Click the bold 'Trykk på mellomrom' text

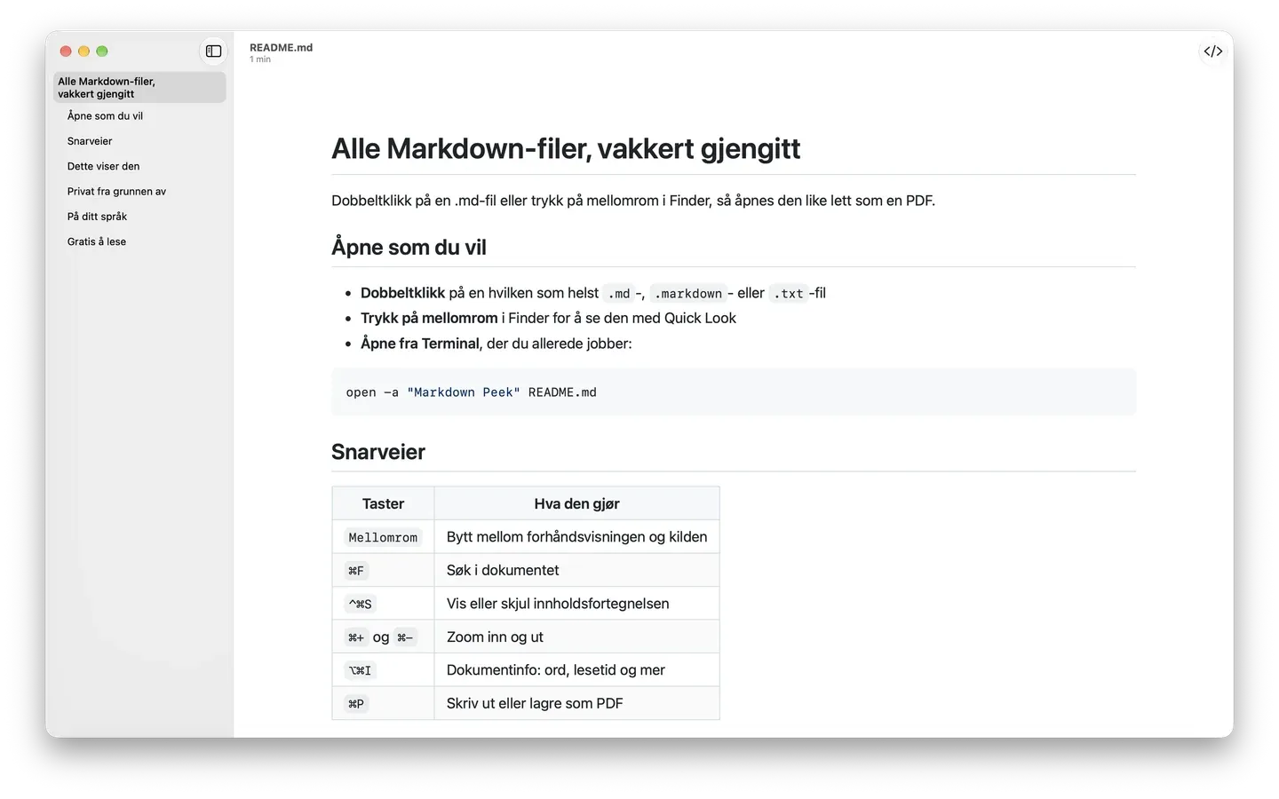coord(429,318)
